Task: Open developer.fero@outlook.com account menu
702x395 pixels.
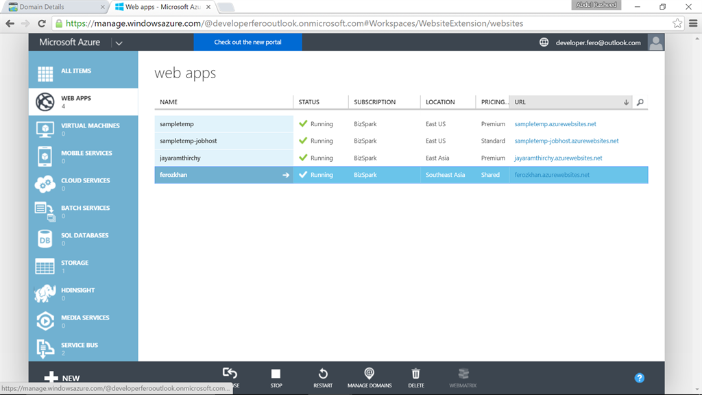Action: click(598, 43)
